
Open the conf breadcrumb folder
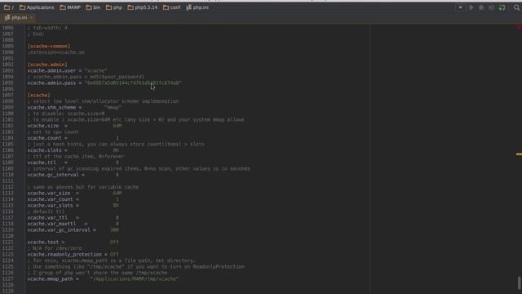(x=172, y=7)
